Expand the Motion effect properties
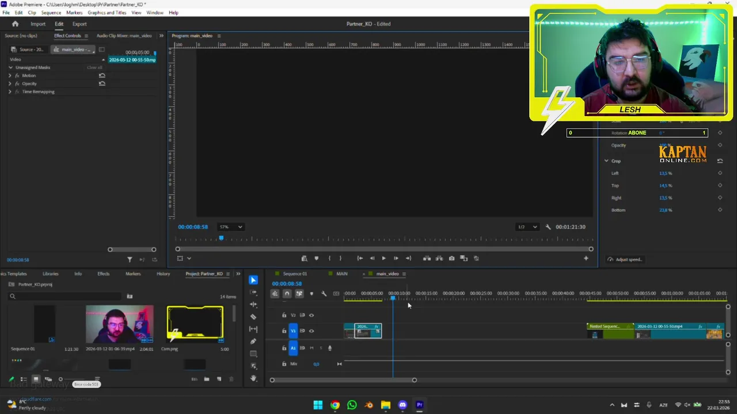Screen dimensions: 737x414 pyautogui.click(x=10, y=75)
